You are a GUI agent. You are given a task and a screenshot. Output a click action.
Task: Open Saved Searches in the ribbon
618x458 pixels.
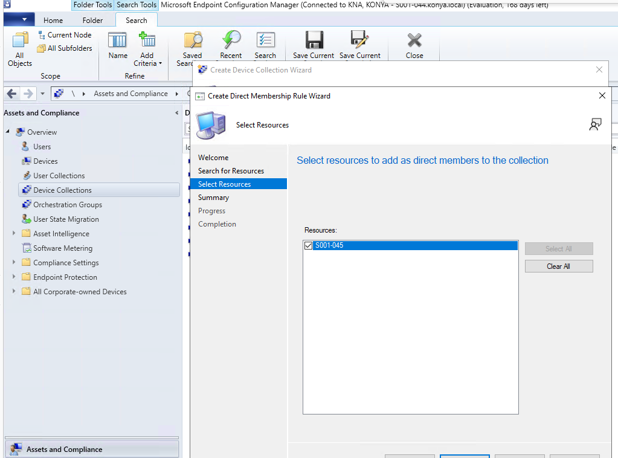(192, 49)
